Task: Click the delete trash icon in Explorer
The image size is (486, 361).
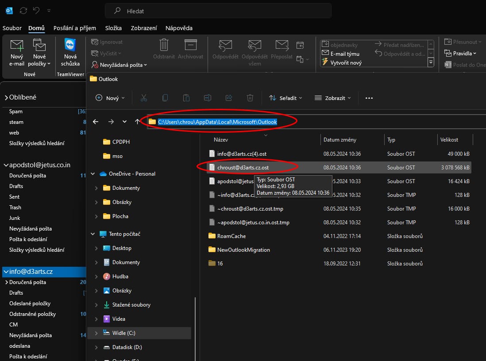Action: [250, 98]
